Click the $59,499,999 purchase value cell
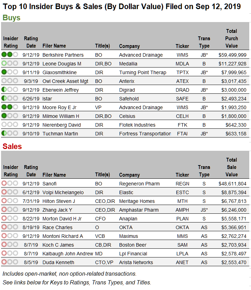This screenshot has width=251, height=290. coord(232,55)
